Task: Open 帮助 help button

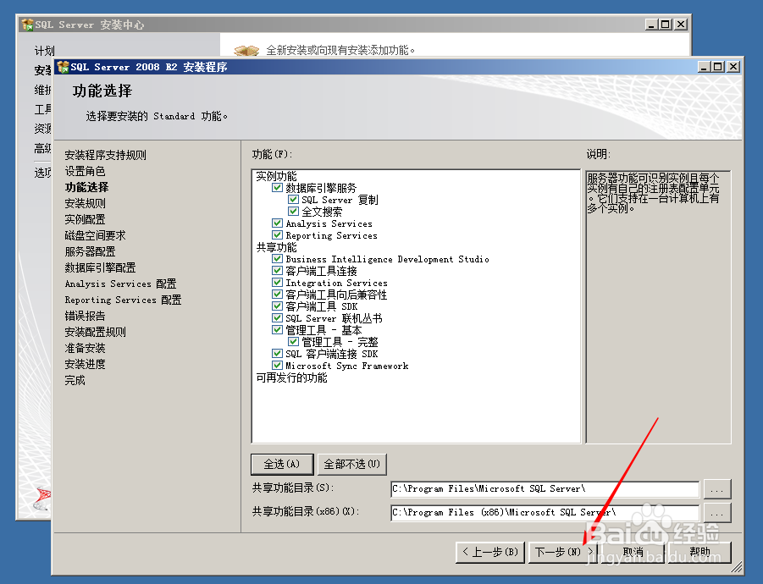Action: [x=699, y=553]
